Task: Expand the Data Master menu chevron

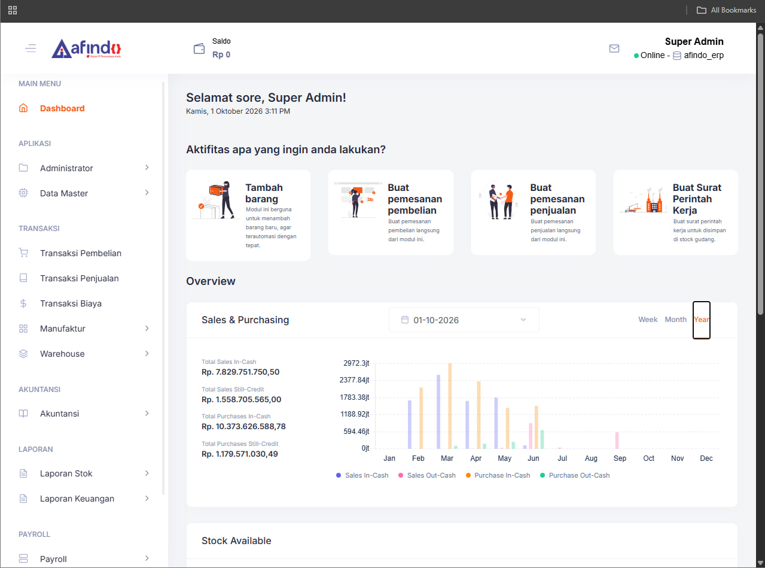Action: (147, 193)
